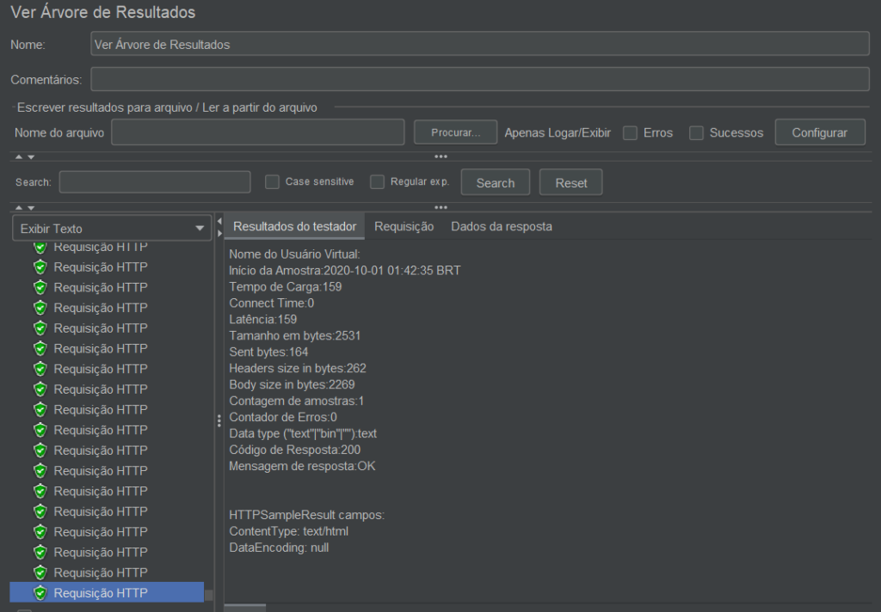Click into the Comentários input field
The image size is (881, 612).
[x=480, y=79]
